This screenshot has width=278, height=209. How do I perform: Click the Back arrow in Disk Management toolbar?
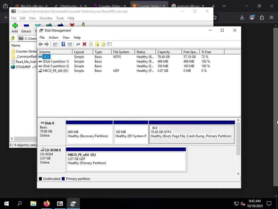pyautogui.click(x=40, y=44)
